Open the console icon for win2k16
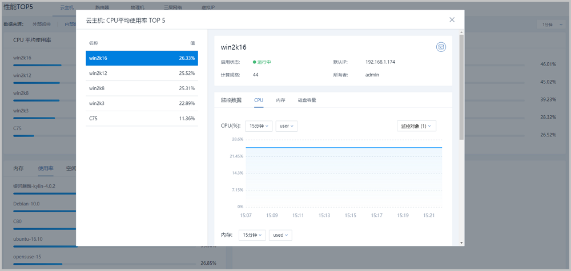This screenshot has height=271, width=571. pos(441,47)
